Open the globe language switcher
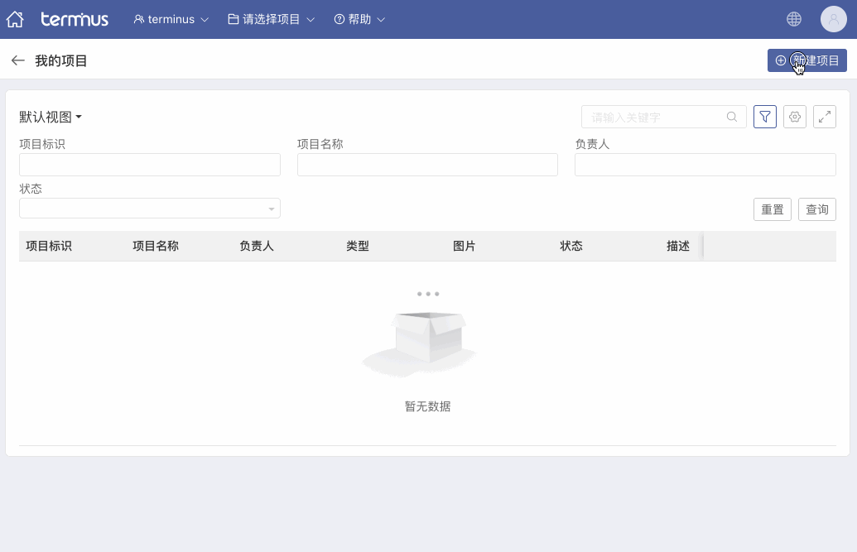 [794, 19]
